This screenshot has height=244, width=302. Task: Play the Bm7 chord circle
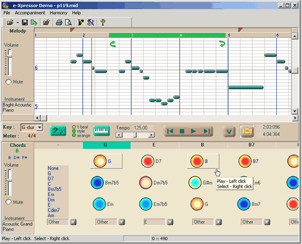click(244, 204)
